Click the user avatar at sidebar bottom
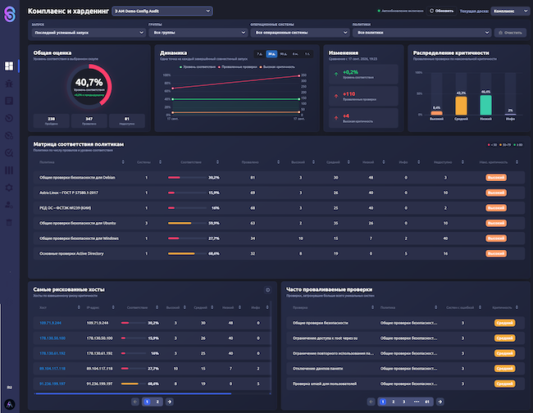Screen dimensions: 533x413 click(x=10, y=404)
